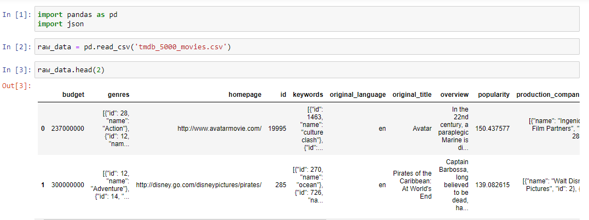Screen dimensions: 589x220
Task: Click the Action genres cell in row 0
Action: pos(115,129)
